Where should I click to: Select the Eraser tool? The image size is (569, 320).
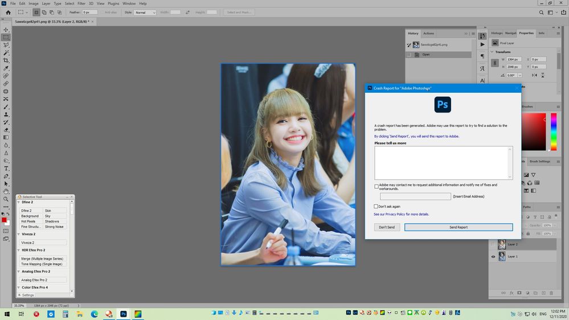(x=6, y=130)
